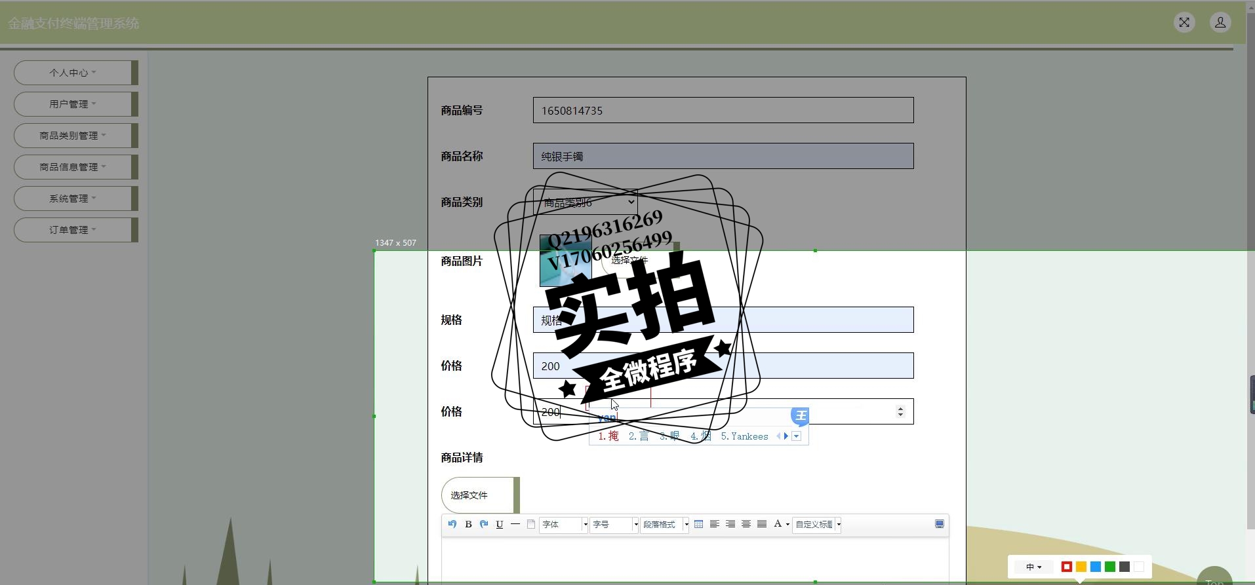Viewport: 1255px width, 585px height.
Task: Click the 规格 input field
Action: [723, 320]
